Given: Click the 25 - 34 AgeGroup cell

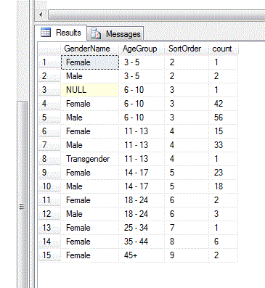Looking at the screenshot, I should [142, 228].
